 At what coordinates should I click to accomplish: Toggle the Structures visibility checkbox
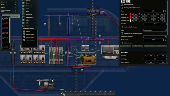[x=23, y=6]
